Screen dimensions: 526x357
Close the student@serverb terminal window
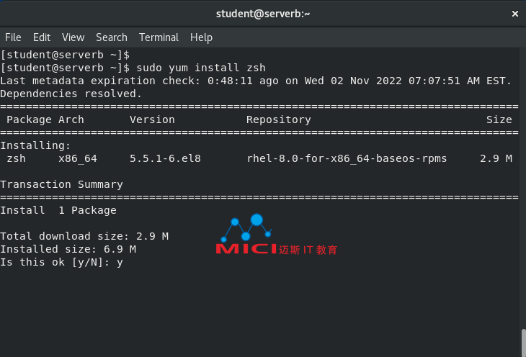(515, 14)
